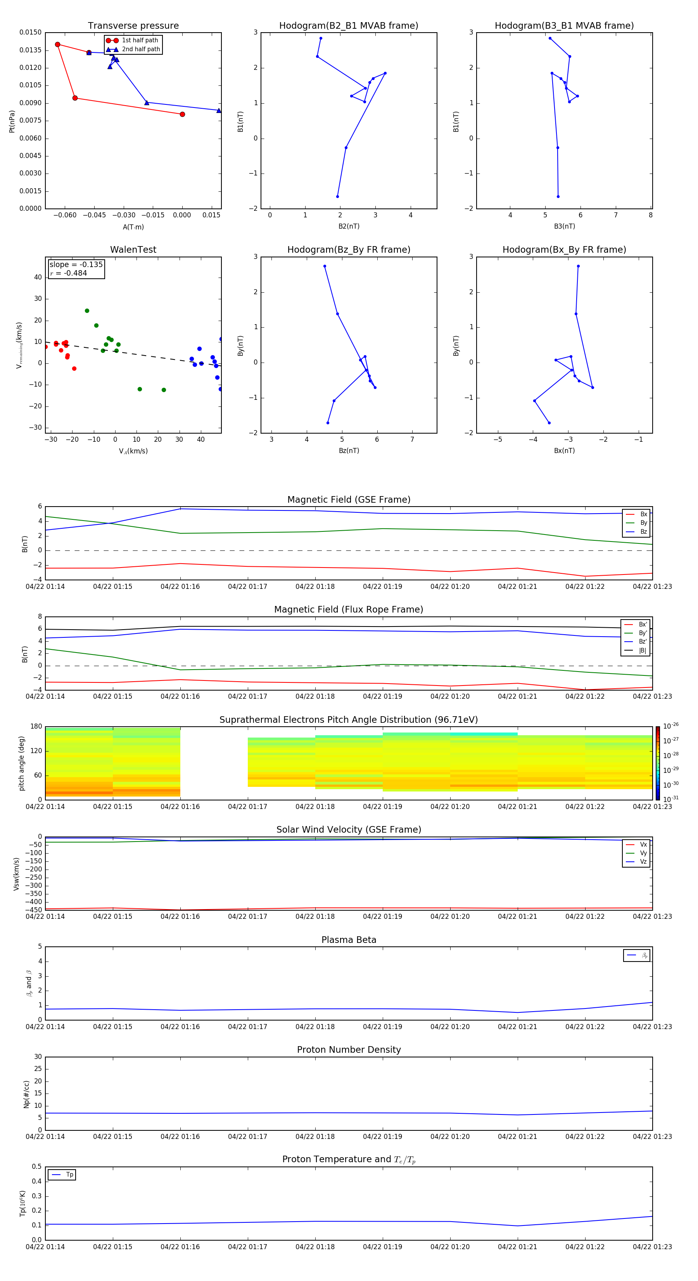
Task: Click the "βp and β" y-axis label
Action: (x=29, y=984)
